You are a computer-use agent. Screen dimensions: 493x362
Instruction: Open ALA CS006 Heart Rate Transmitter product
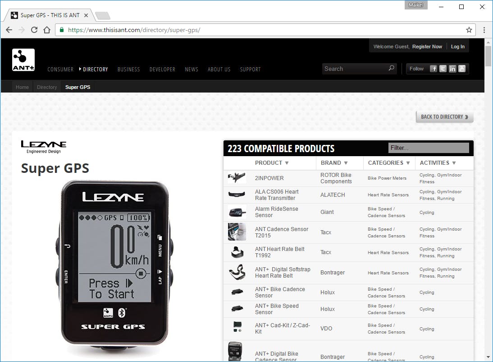(x=277, y=195)
